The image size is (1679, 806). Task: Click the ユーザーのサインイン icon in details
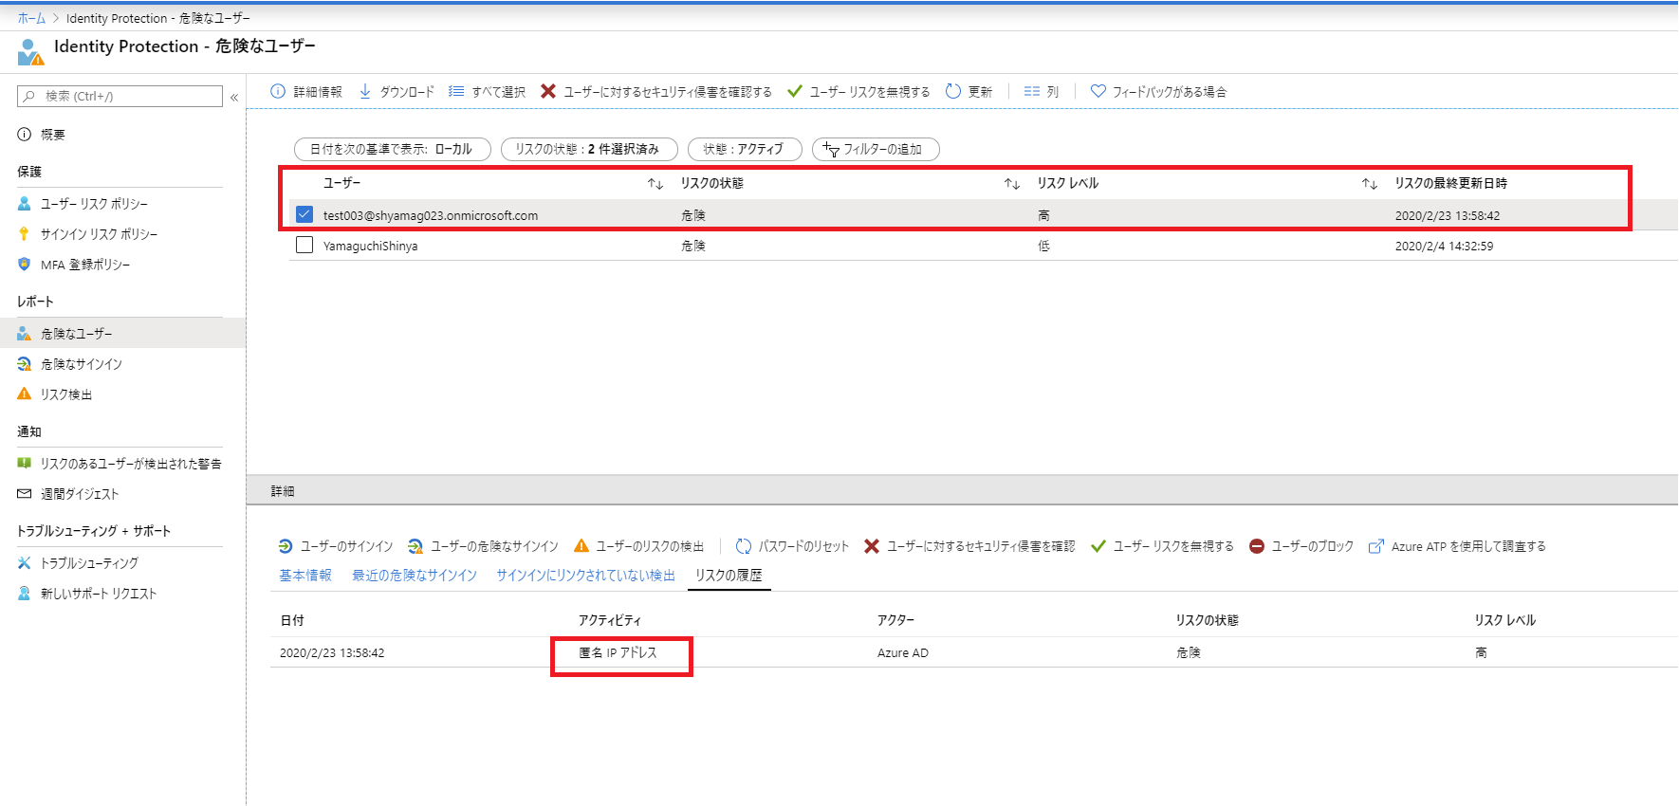(286, 546)
